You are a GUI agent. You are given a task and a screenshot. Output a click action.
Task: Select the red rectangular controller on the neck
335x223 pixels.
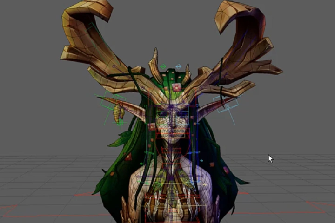(x=172, y=151)
